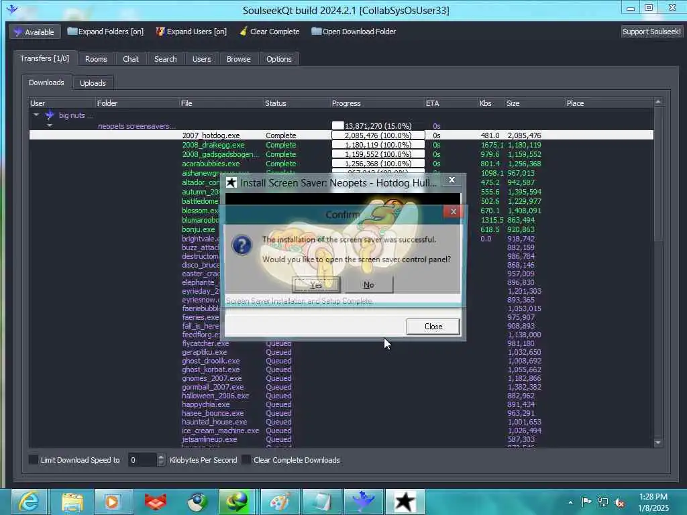Open Download Folder from toolbar

click(354, 32)
